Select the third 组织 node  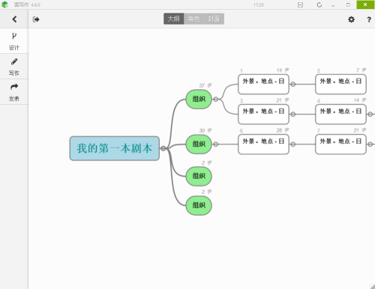(x=199, y=176)
